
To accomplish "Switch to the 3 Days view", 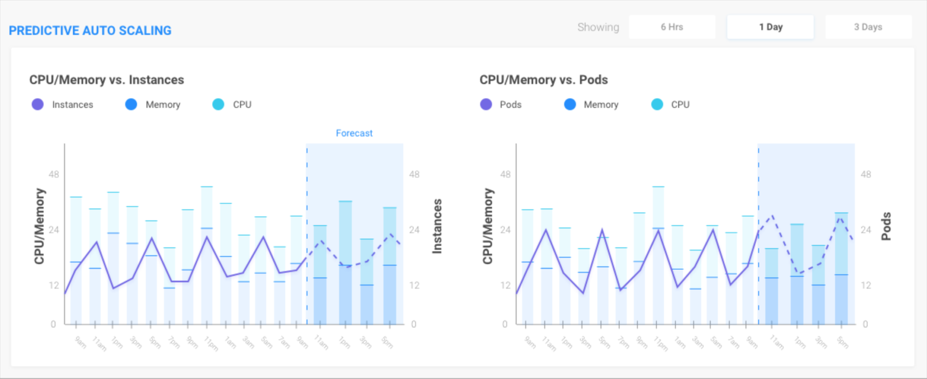I will click(x=868, y=27).
